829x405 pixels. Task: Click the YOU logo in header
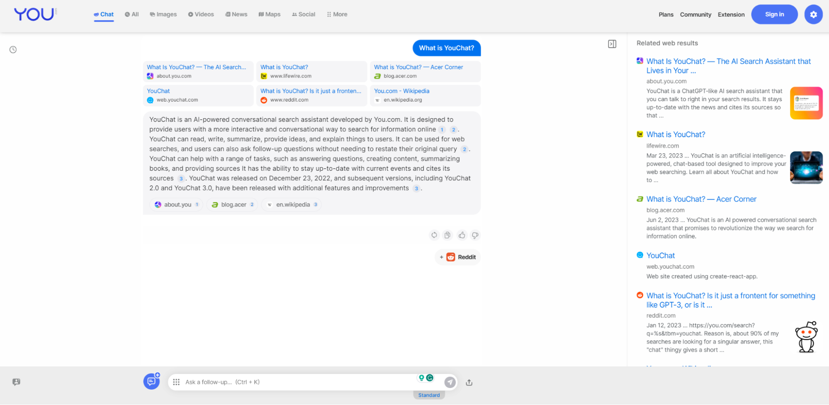pyautogui.click(x=35, y=14)
